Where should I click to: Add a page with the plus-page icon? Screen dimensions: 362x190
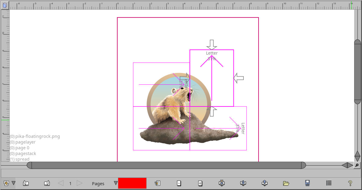tap(200, 183)
